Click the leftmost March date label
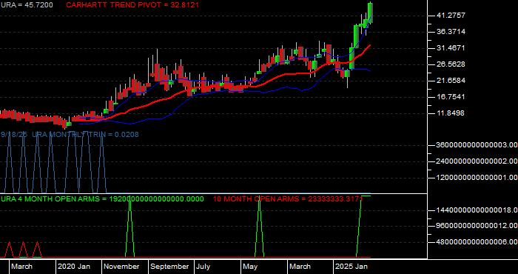The width and height of the screenshot is (518, 274). click(x=21, y=267)
